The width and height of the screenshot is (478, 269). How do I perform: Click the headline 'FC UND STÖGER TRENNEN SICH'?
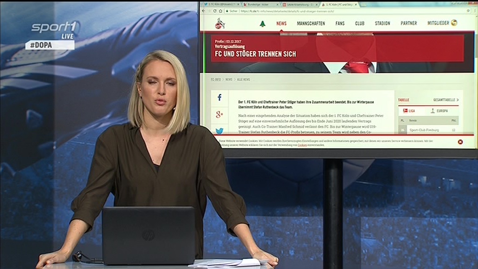[x=255, y=54]
